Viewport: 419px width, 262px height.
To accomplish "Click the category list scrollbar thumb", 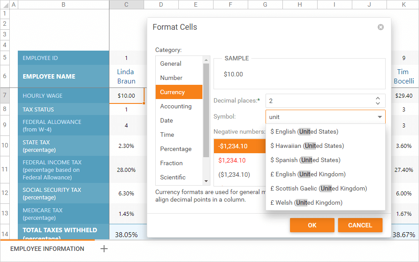I will [x=206, y=111].
